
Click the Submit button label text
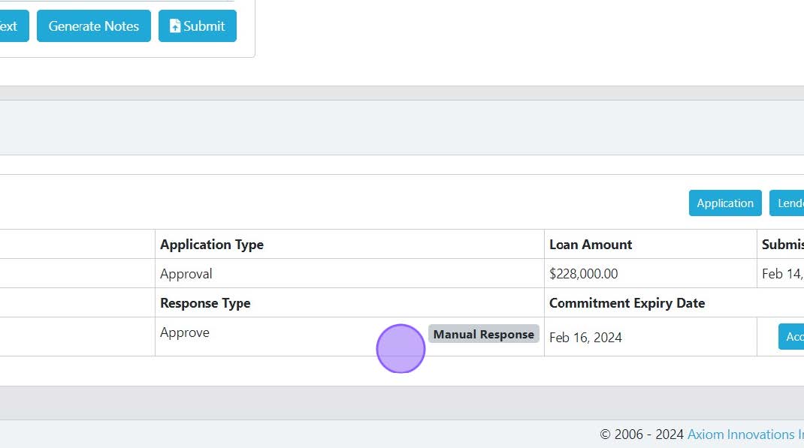(x=204, y=26)
